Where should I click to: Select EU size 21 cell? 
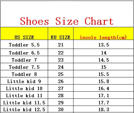61,45
